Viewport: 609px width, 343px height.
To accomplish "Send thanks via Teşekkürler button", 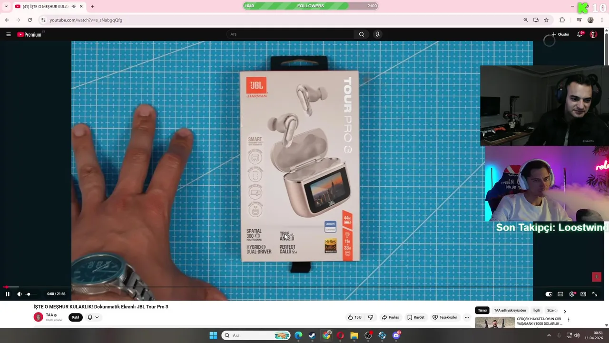I will [445, 317].
